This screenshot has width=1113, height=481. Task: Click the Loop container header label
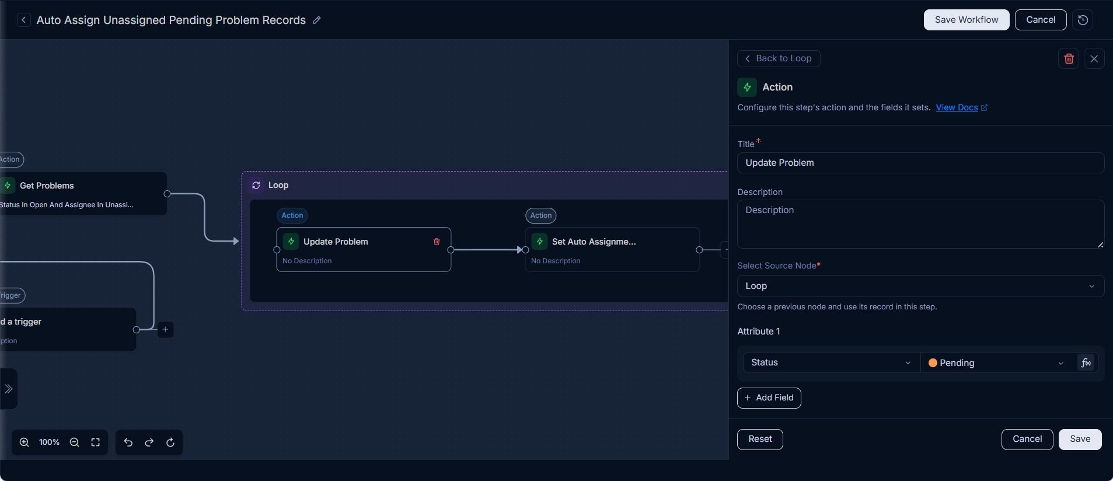(x=278, y=185)
